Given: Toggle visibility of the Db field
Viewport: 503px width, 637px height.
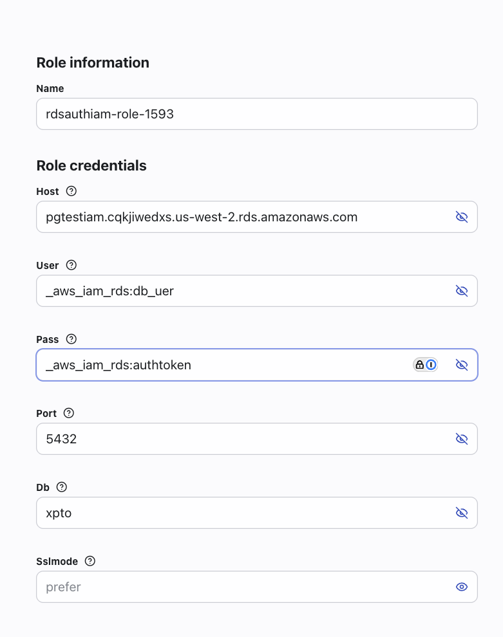Looking at the screenshot, I should click(x=461, y=513).
